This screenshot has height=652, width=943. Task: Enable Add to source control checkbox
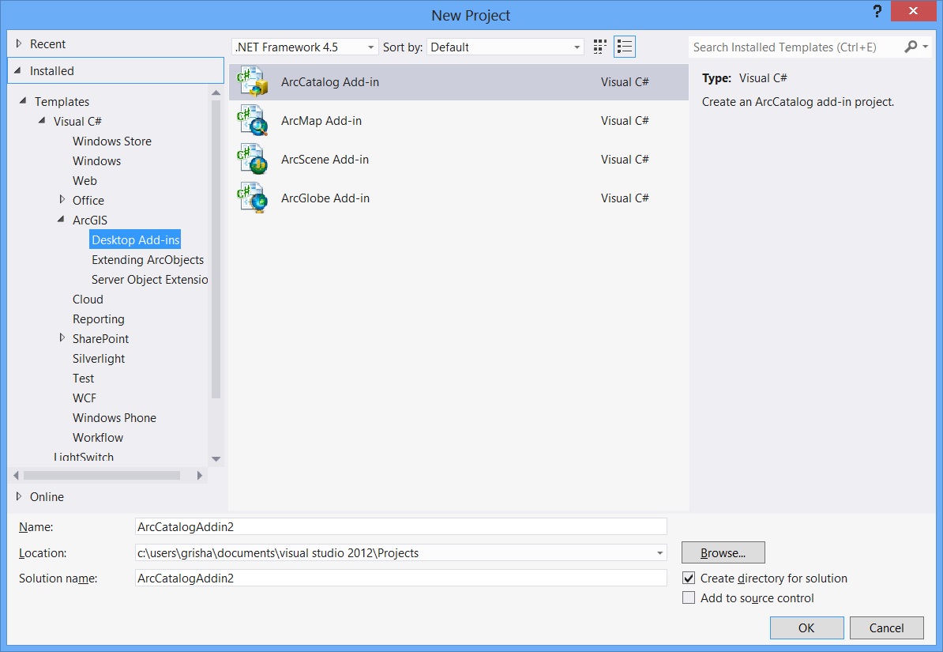click(x=689, y=597)
